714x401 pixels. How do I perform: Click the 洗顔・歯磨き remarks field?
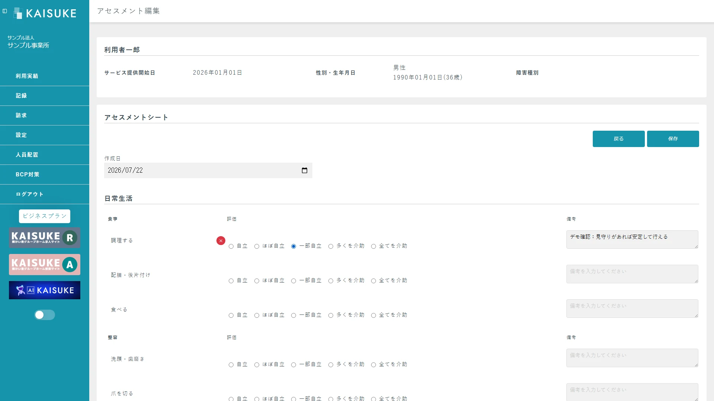632,358
